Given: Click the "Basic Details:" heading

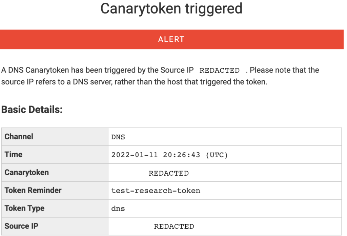Looking at the screenshot, I should [32, 110].
